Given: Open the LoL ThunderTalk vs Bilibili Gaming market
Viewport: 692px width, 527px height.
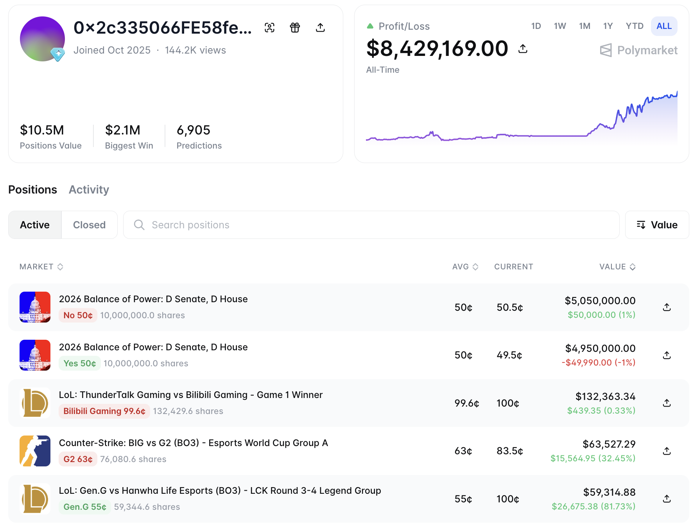Looking at the screenshot, I should click(191, 395).
